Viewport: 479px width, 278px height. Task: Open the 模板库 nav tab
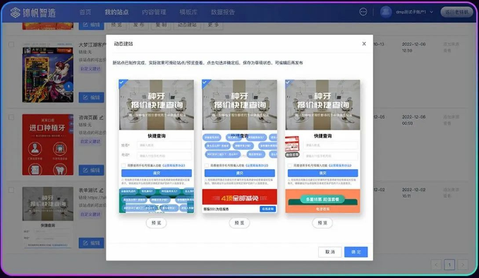tap(188, 12)
